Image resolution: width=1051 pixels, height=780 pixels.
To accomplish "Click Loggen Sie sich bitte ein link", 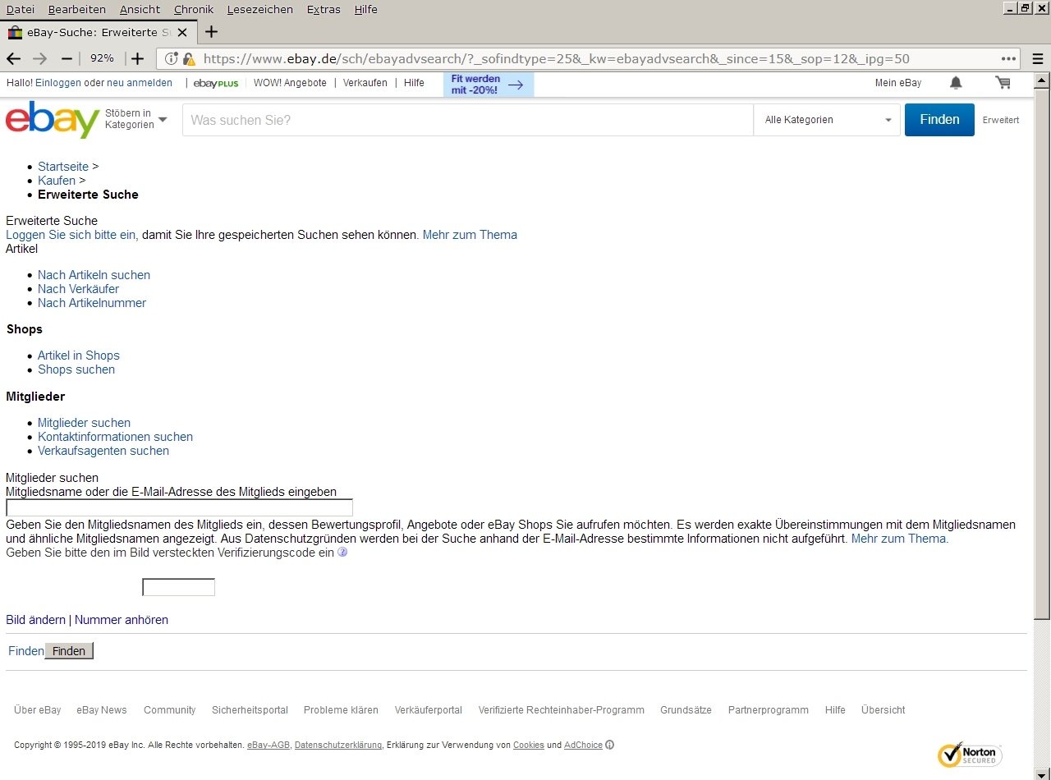I will click(x=71, y=235).
